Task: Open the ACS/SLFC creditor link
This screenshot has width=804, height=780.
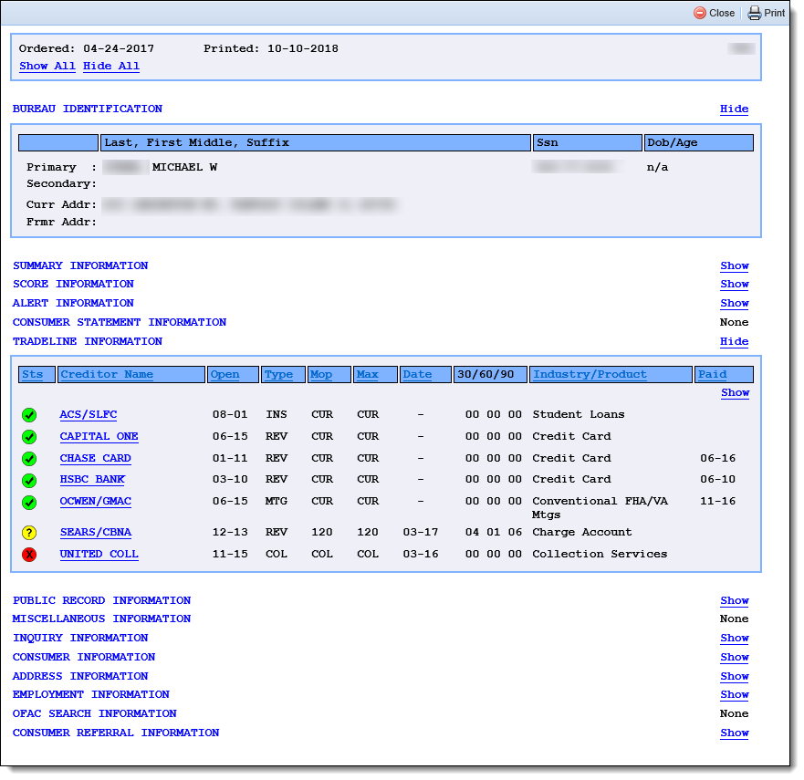Action: coord(89,414)
